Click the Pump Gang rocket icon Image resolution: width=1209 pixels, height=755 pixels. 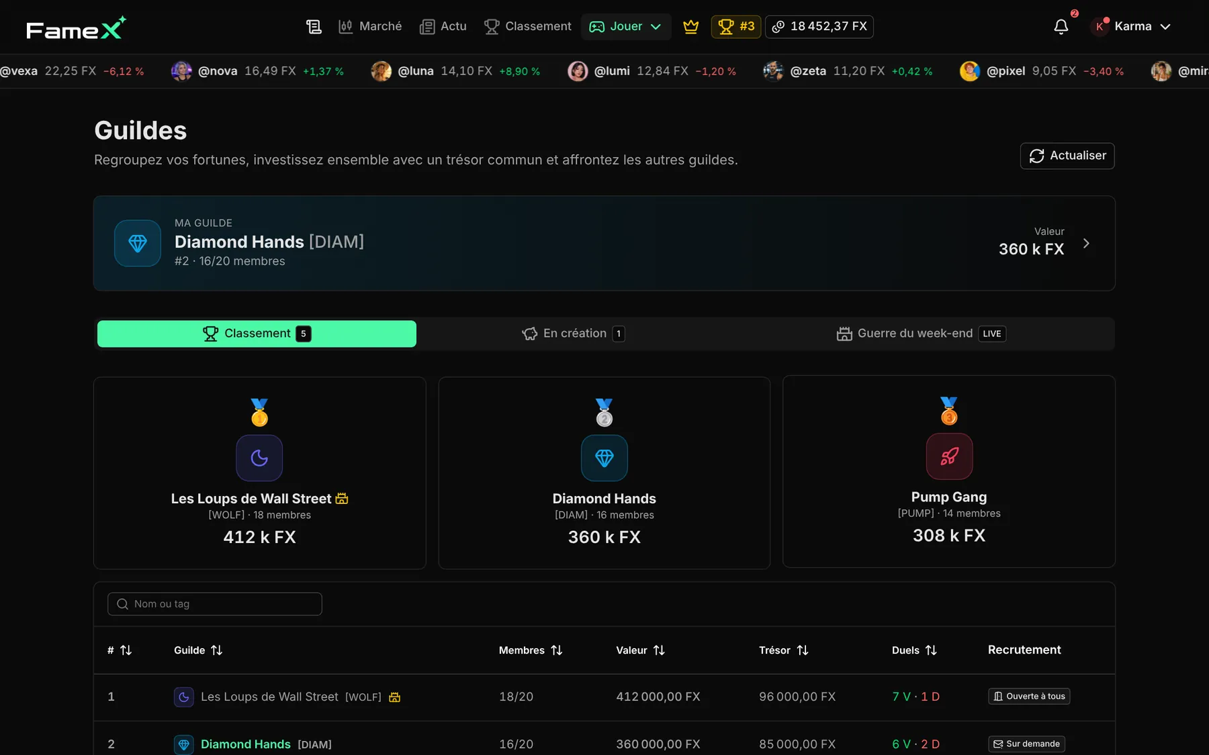pyautogui.click(x=949, y=456)
